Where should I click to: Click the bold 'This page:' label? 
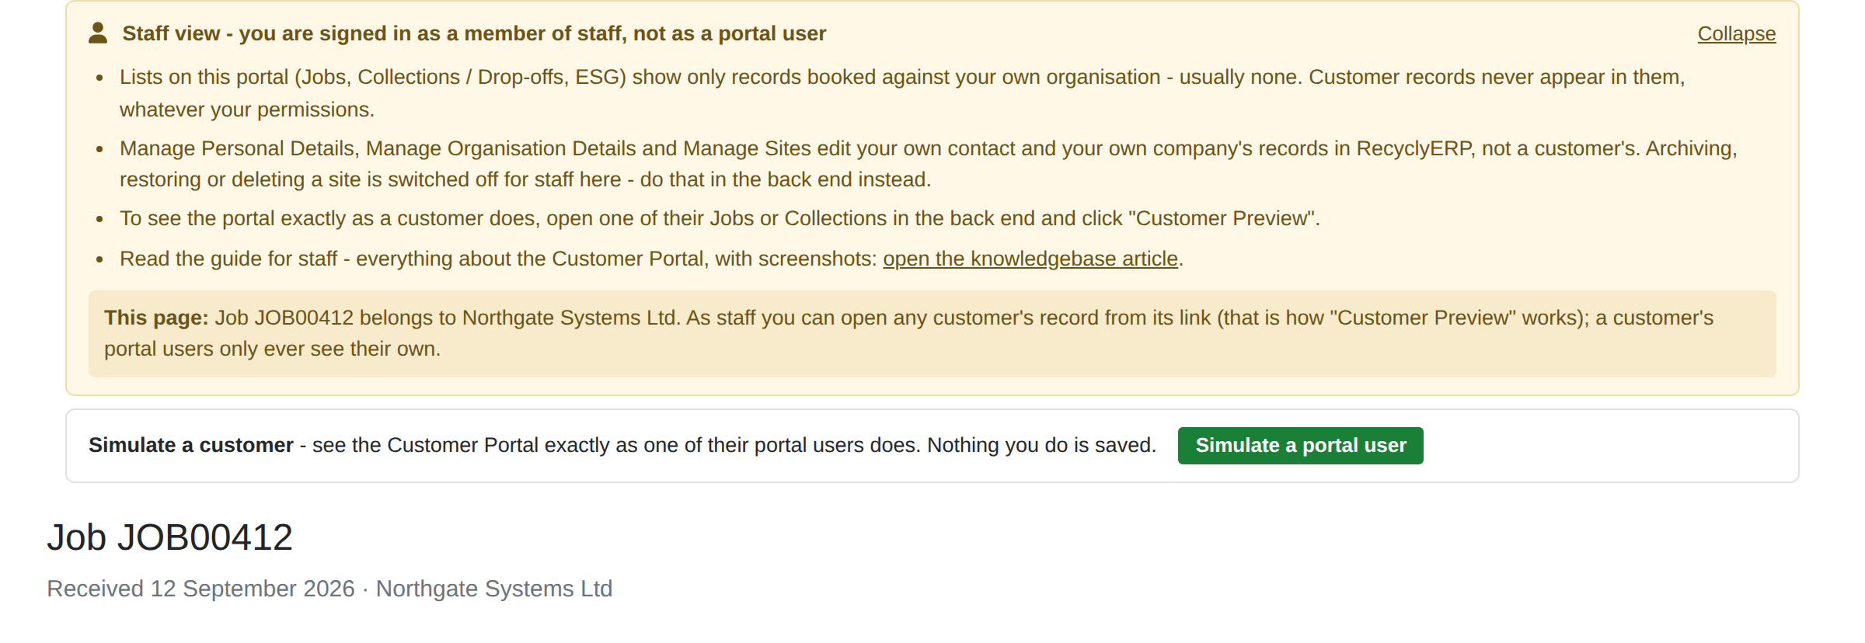[x=156, y=318]
